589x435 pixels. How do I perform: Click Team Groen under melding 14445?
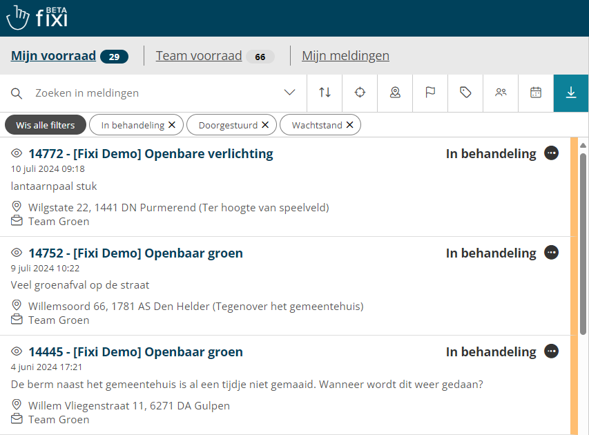(x=59, y=419)
